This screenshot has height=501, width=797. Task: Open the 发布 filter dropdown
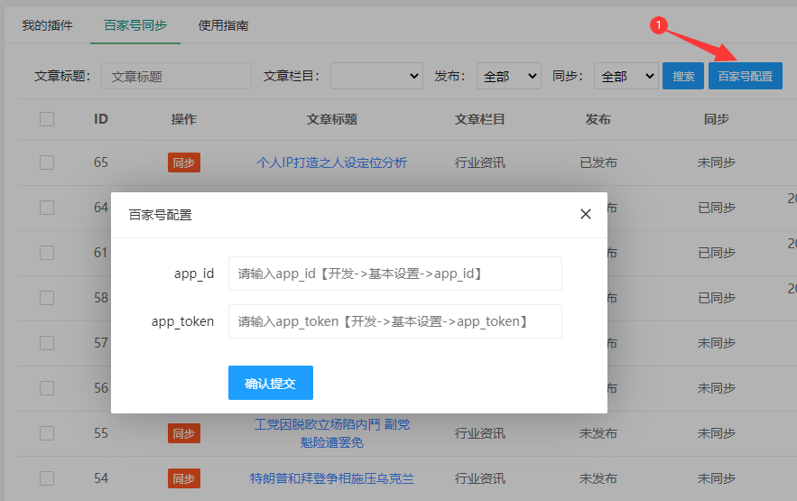pos(509,76)
